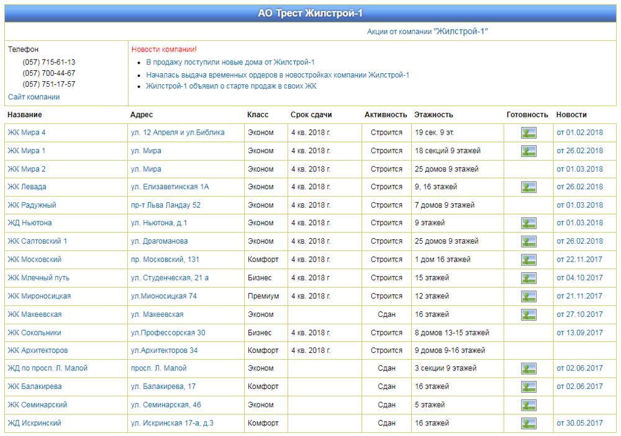Open ЖК Сокольники project page
The width and height of the screenshot is (621, 436).
click(x=34, y=332)
